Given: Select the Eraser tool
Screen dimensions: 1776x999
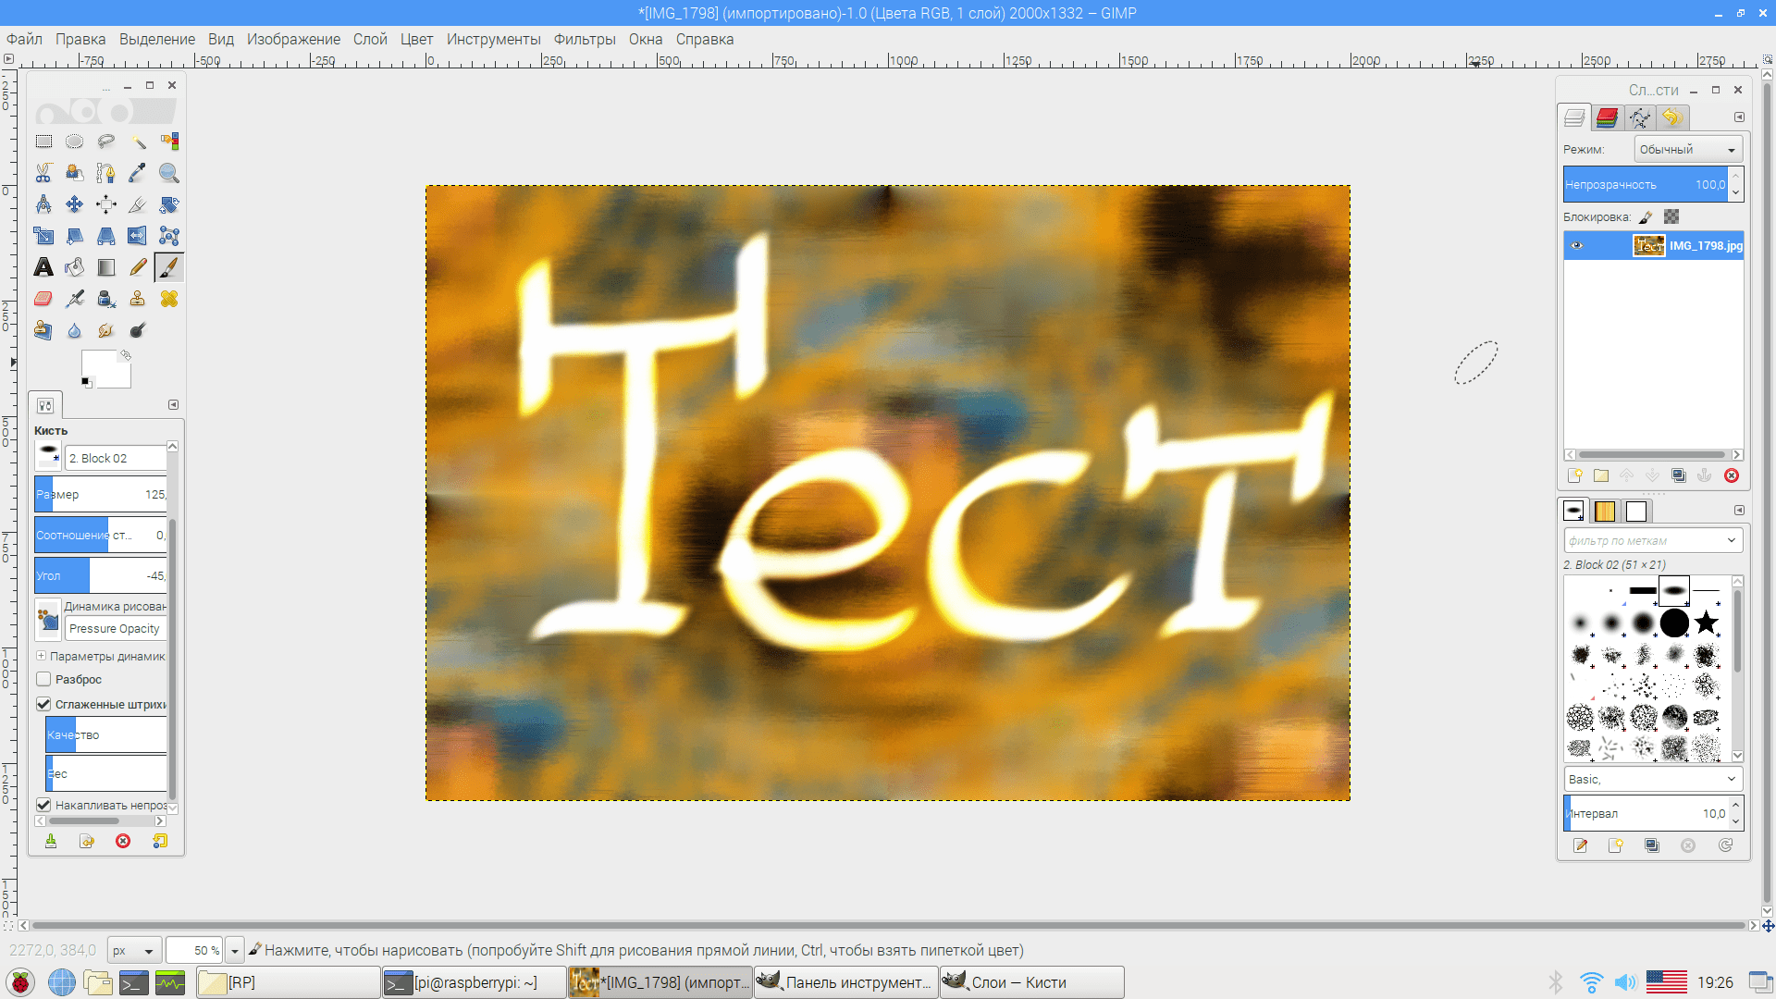Looking at the screenshot, I should pyautogui.click(x=43, y=299).
